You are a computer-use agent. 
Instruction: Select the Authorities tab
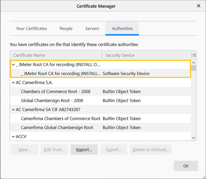coord(122,29)
